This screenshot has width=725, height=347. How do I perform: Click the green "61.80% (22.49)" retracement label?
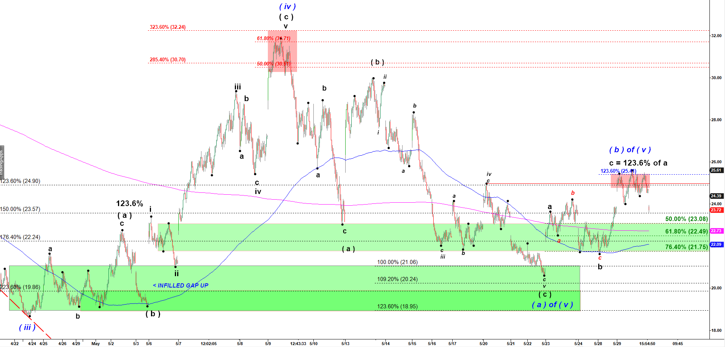click(687, 231)
